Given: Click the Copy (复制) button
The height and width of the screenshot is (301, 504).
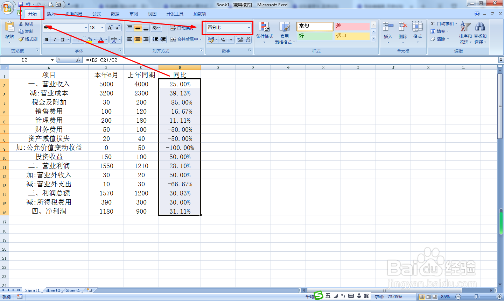Looking at the screenshot, I should coord(27,31).
